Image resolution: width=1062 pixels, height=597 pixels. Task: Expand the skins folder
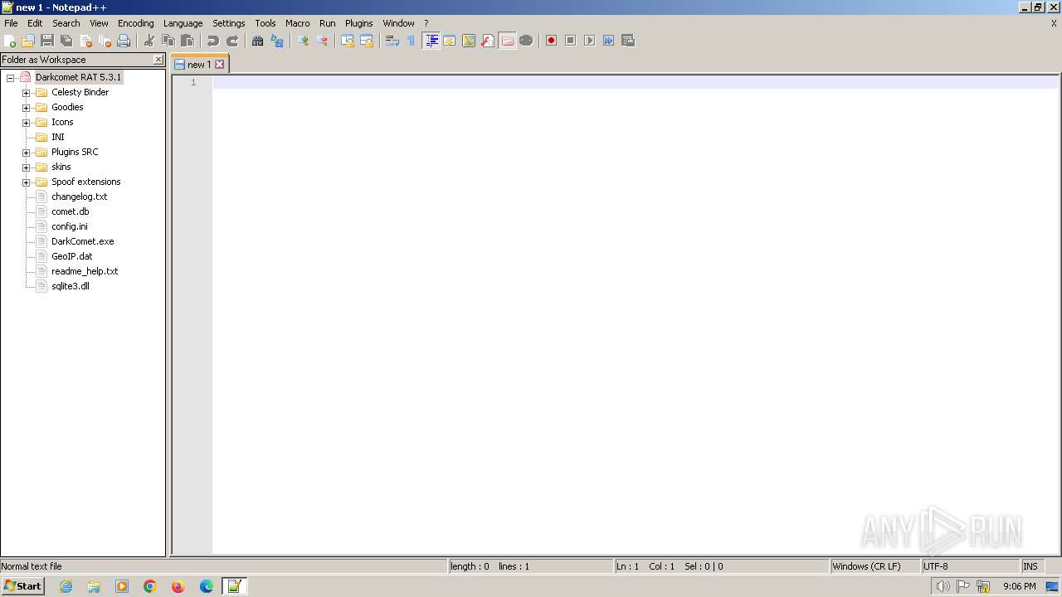tap(26, 167)
